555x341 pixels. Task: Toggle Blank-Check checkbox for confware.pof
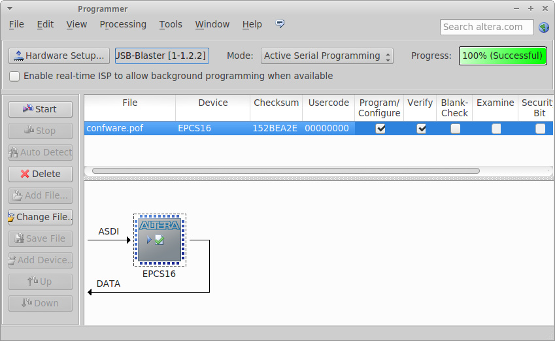456,129
